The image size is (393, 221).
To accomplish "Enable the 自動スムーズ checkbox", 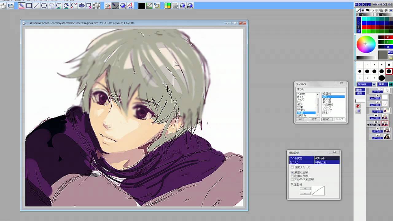I will (x=292, y=167).
